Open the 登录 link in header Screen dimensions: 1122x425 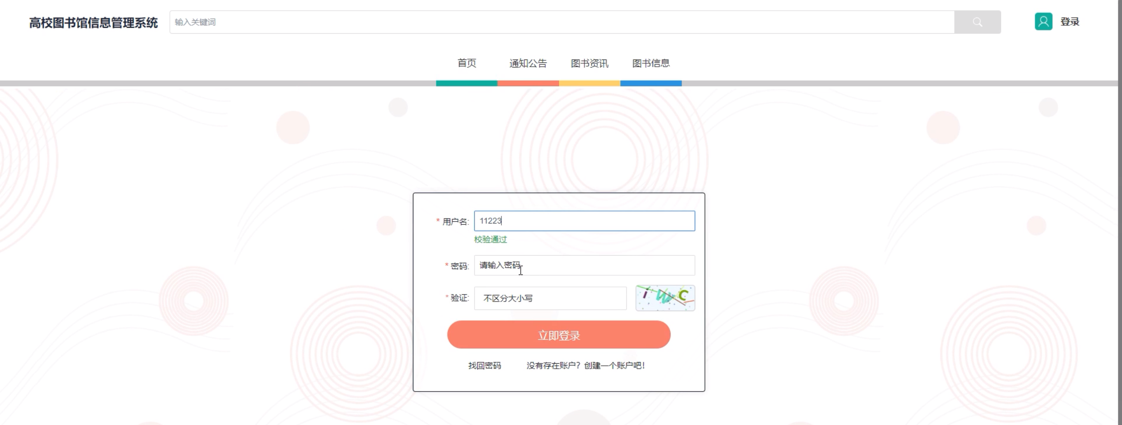point(1069,22)
